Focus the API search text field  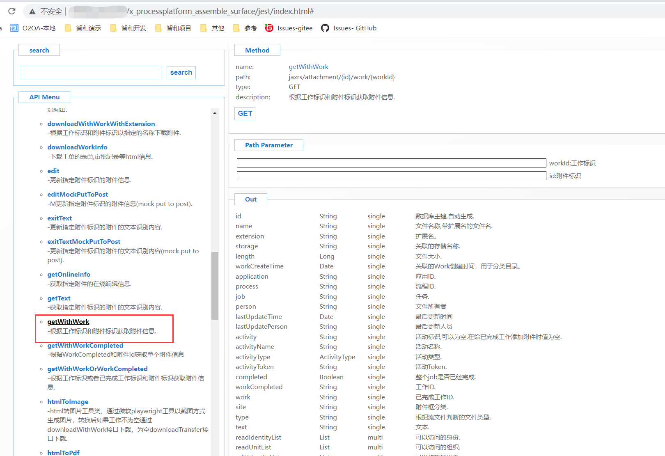[x=91, y=72]
